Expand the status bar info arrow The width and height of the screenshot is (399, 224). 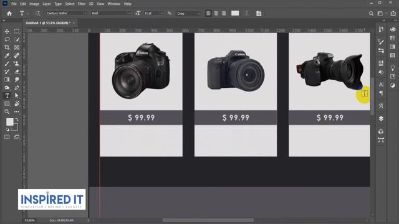pyautogui.click(x=89, y=220)
